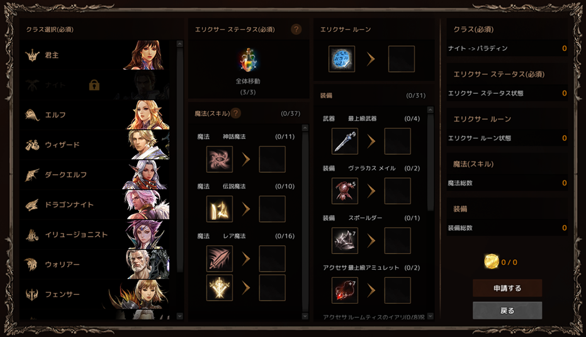Viewport: 586px width, 337px height.
Task: Click the +9 sword weapon icon
Action: click(x=344, y=141)
